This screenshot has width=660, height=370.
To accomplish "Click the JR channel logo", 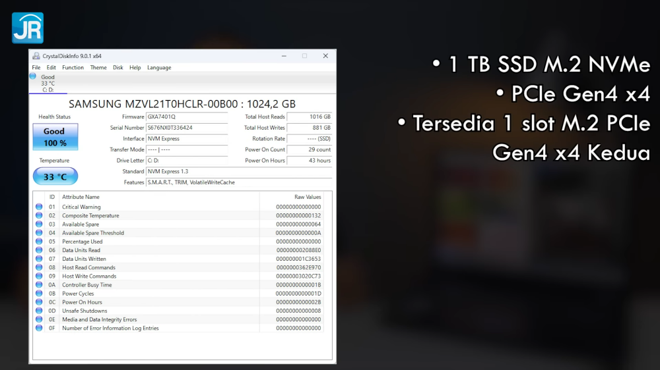I will pos(28,28).
